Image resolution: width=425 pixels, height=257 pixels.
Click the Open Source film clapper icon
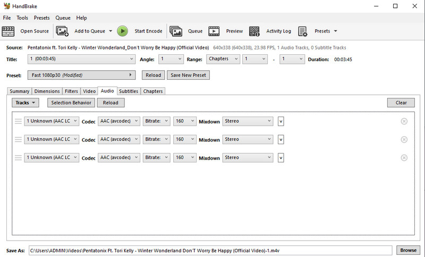pos(8,31)
